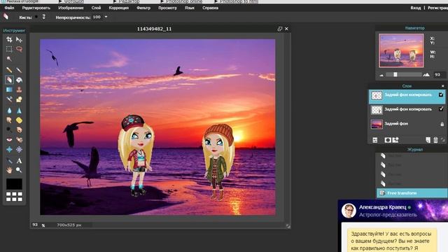Open layer styles button in Layers panel

point(395,140)
